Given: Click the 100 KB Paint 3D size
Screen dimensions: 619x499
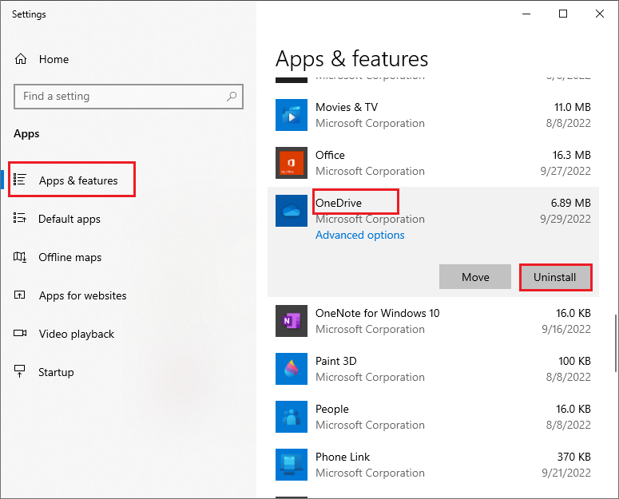Looking at the screenshot, I should pyautogui.click(x=574, y=361).
